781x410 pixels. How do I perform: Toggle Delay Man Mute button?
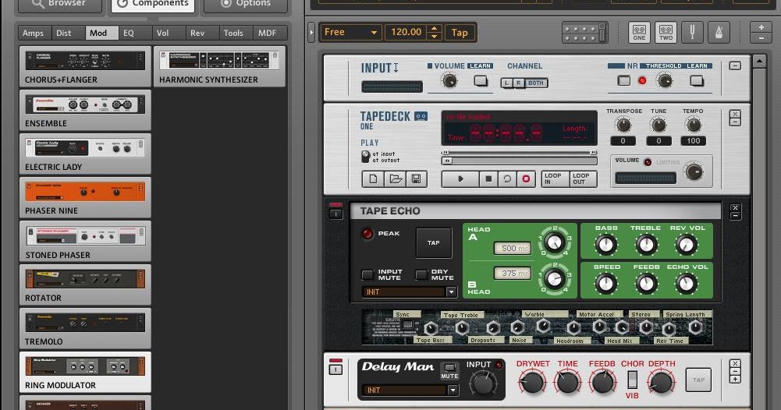point(449,368)
